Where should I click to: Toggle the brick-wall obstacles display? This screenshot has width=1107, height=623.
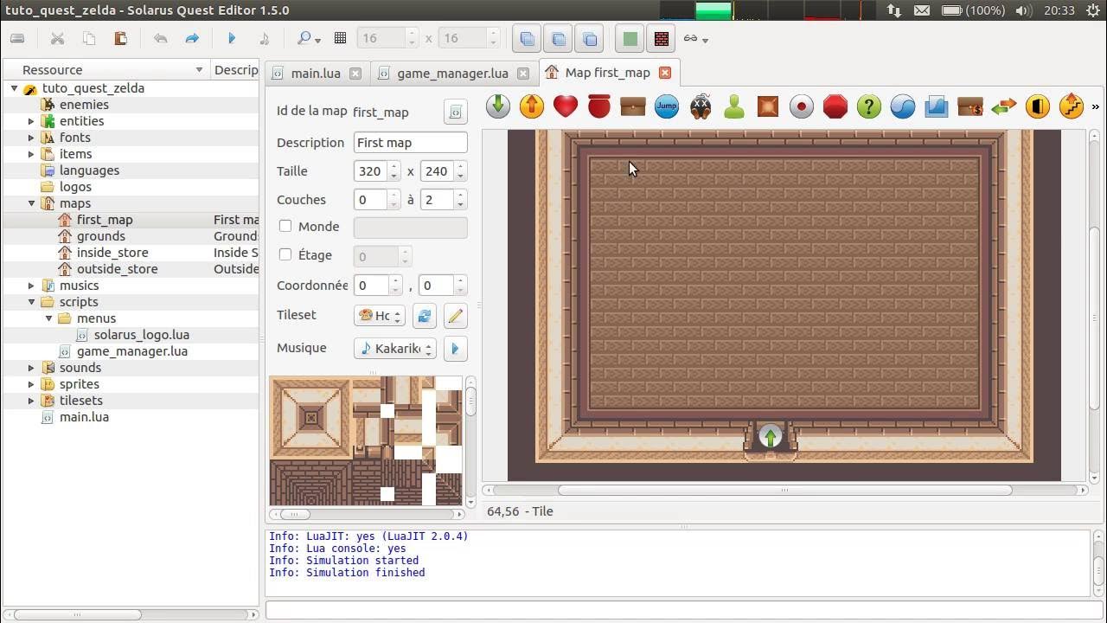point(662,38)
